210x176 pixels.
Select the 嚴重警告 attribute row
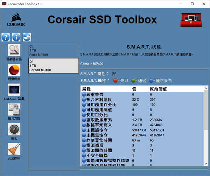tap(142, 94)
